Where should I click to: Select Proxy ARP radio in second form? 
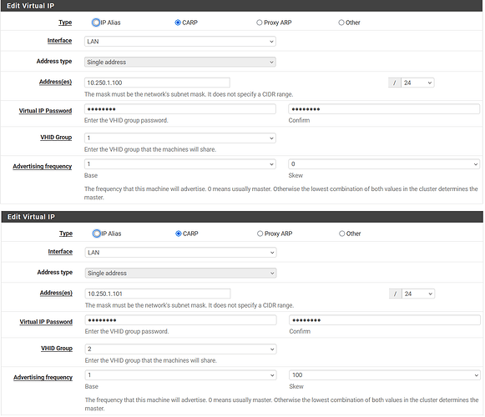pyautogui.click(x=260, y=234)
